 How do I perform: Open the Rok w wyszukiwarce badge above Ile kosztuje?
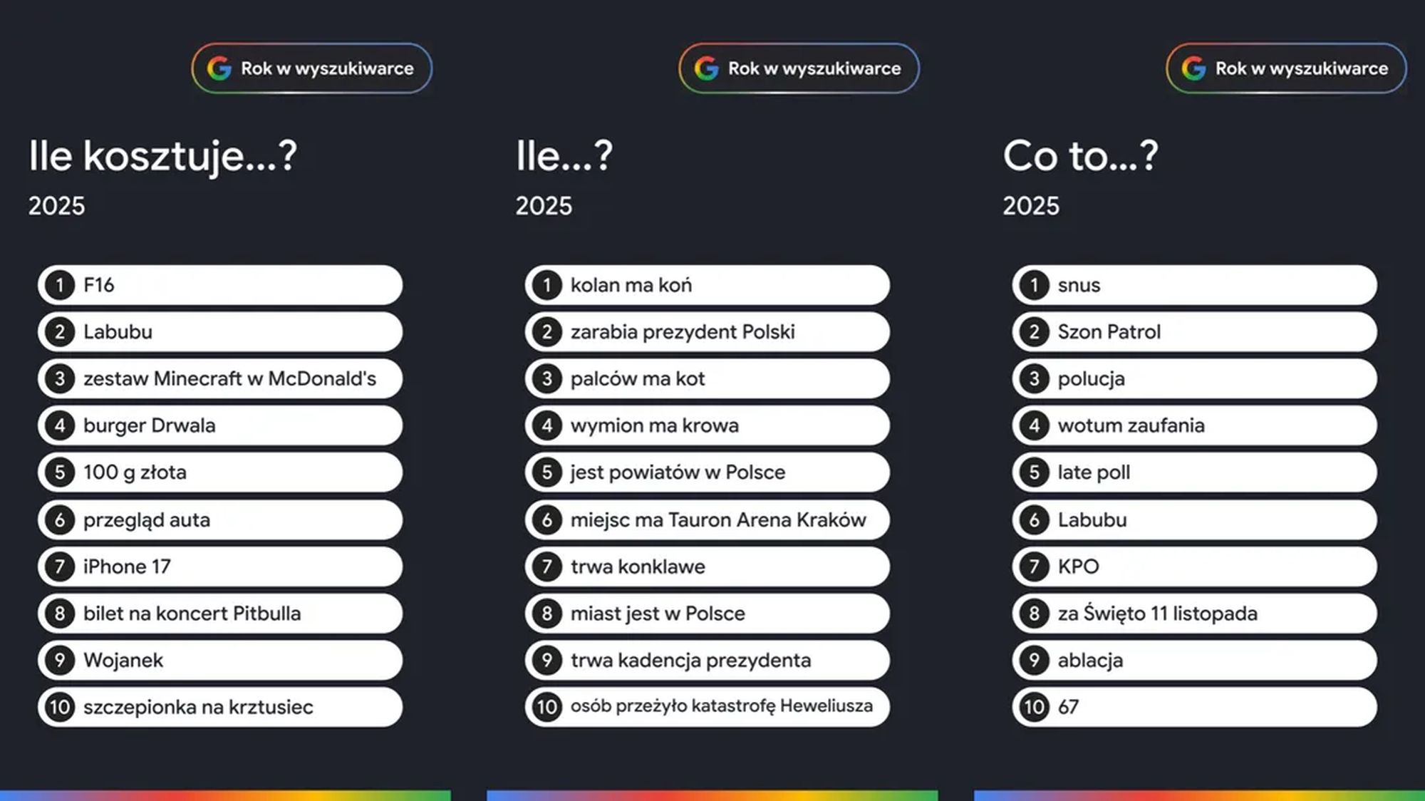click(312, 68)
